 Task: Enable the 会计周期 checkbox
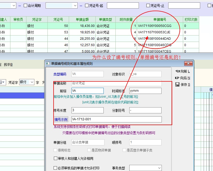pyautogui.click(x=26, y=6)
